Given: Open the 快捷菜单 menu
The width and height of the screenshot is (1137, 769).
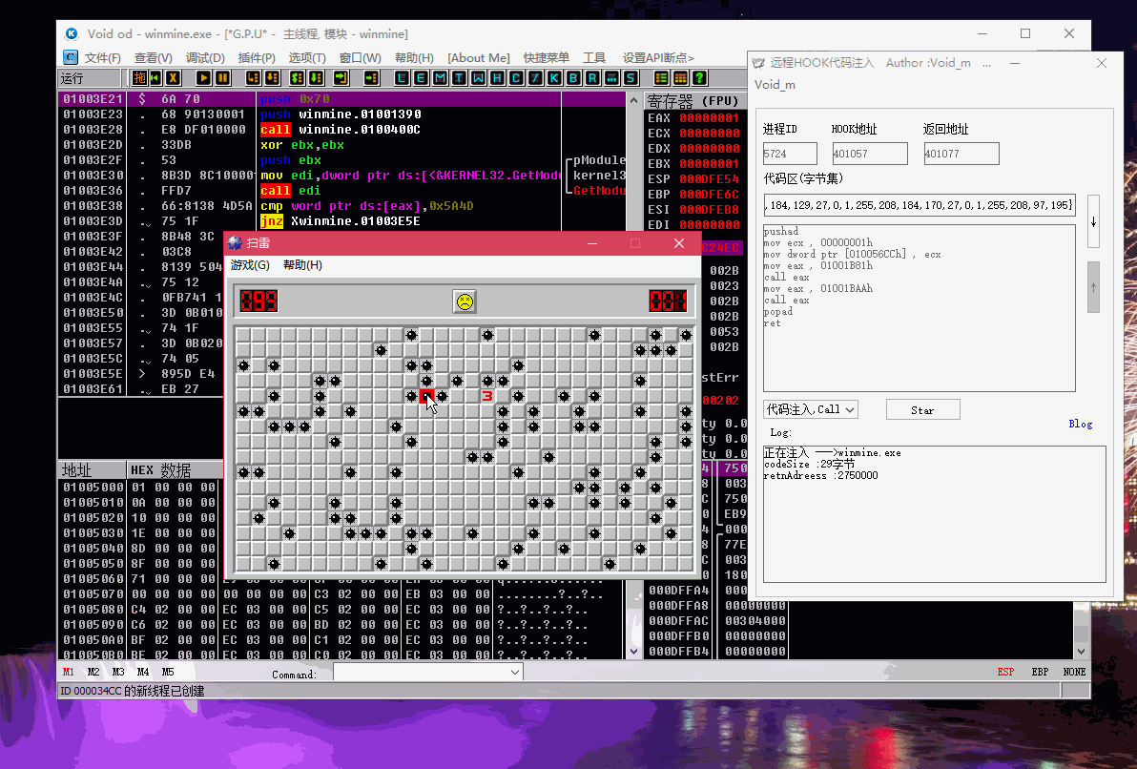Looking at the screenshot, I should (x=546, y=57).
